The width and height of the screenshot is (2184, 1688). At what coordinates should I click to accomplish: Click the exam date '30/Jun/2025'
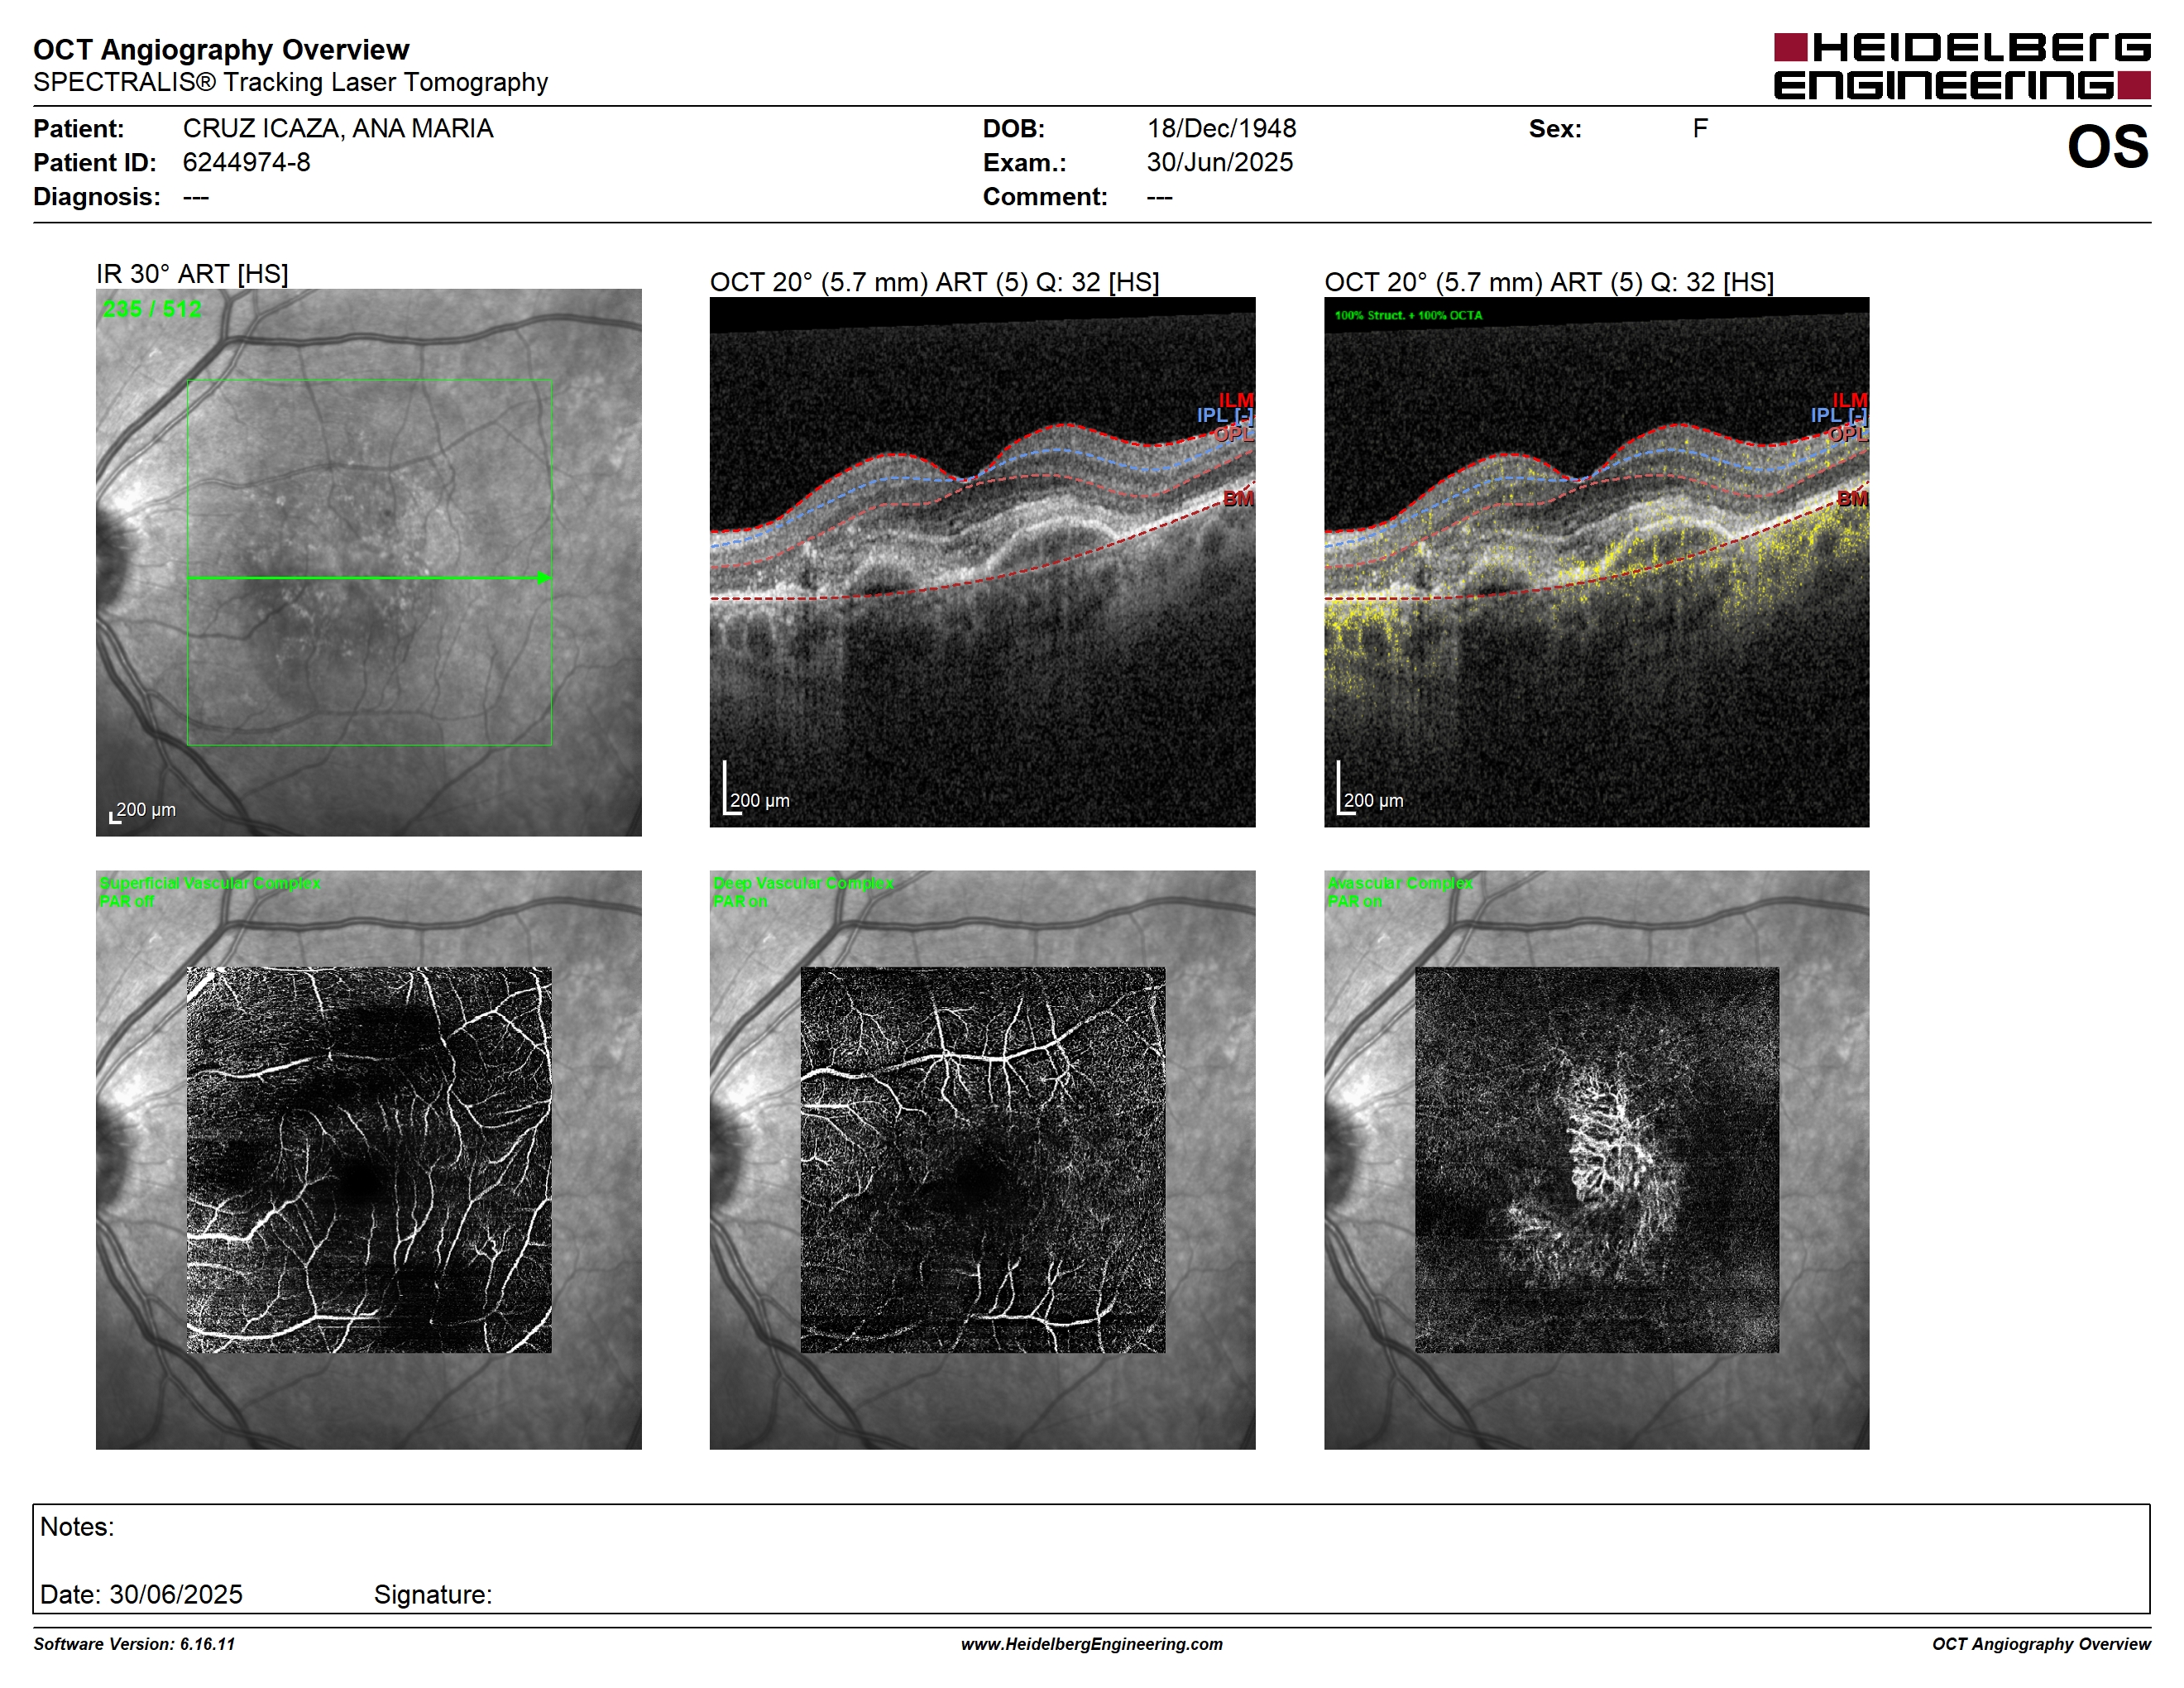coord(1219,162)
